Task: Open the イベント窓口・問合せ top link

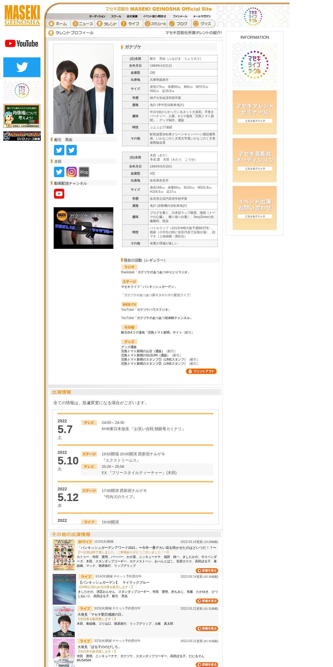Action: pyautogui.click(x=155, y=16)
